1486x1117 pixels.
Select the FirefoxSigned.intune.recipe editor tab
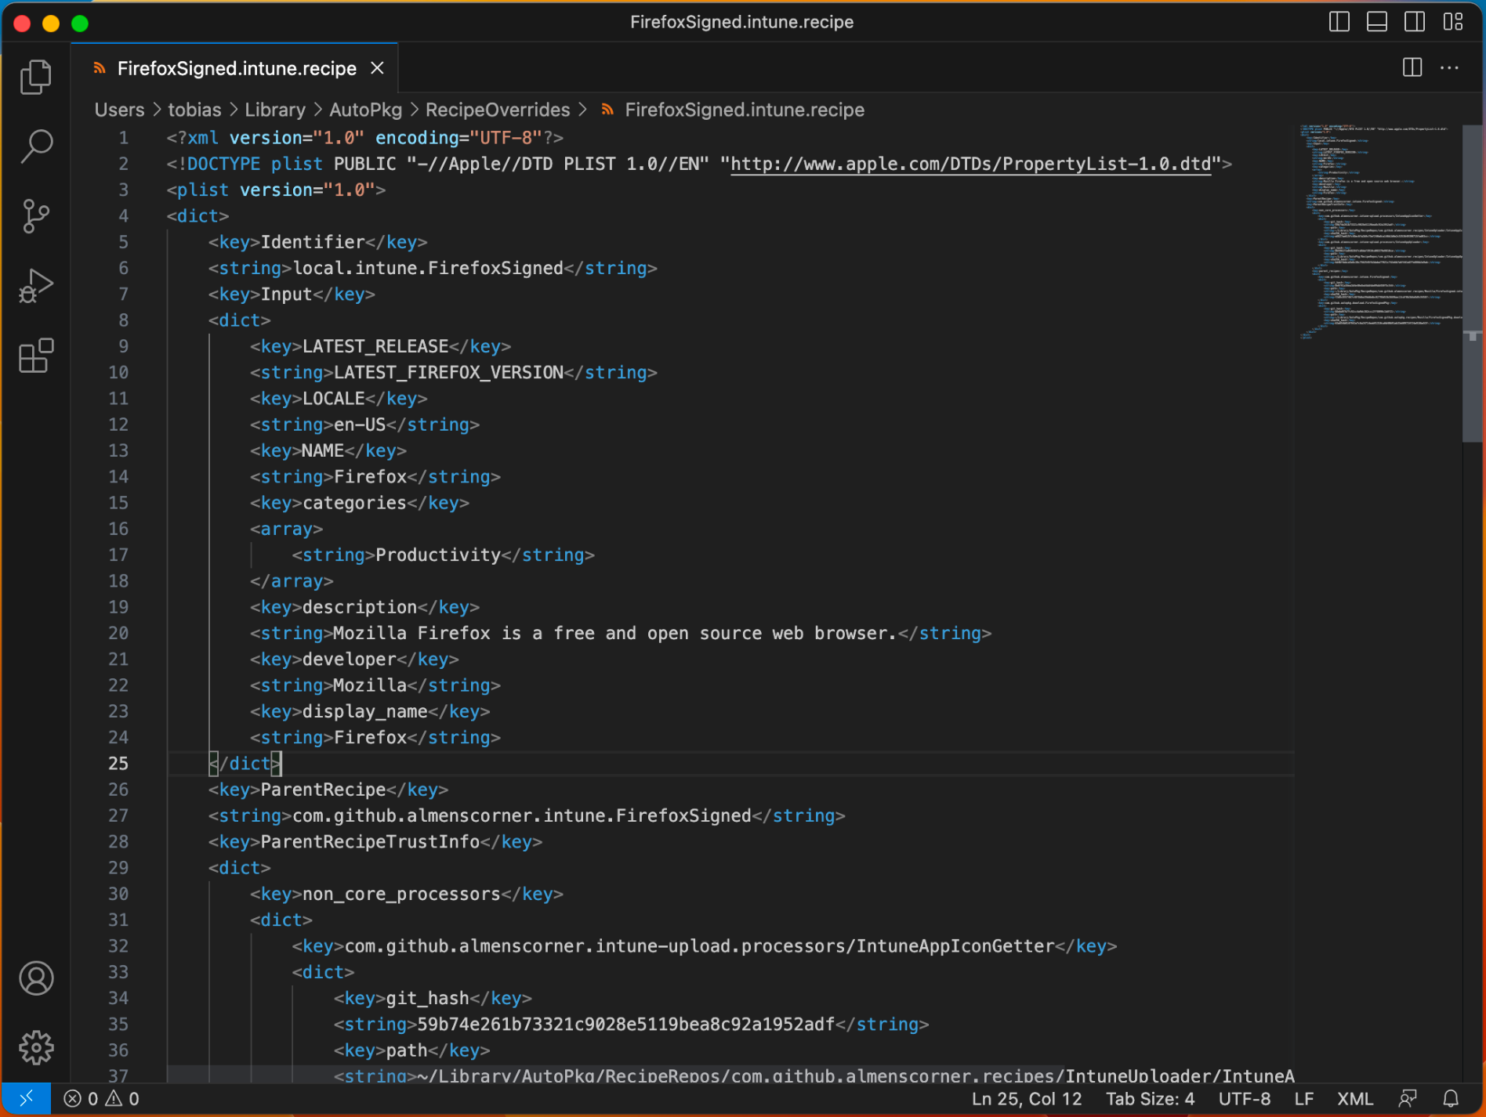tap(236, 69)
